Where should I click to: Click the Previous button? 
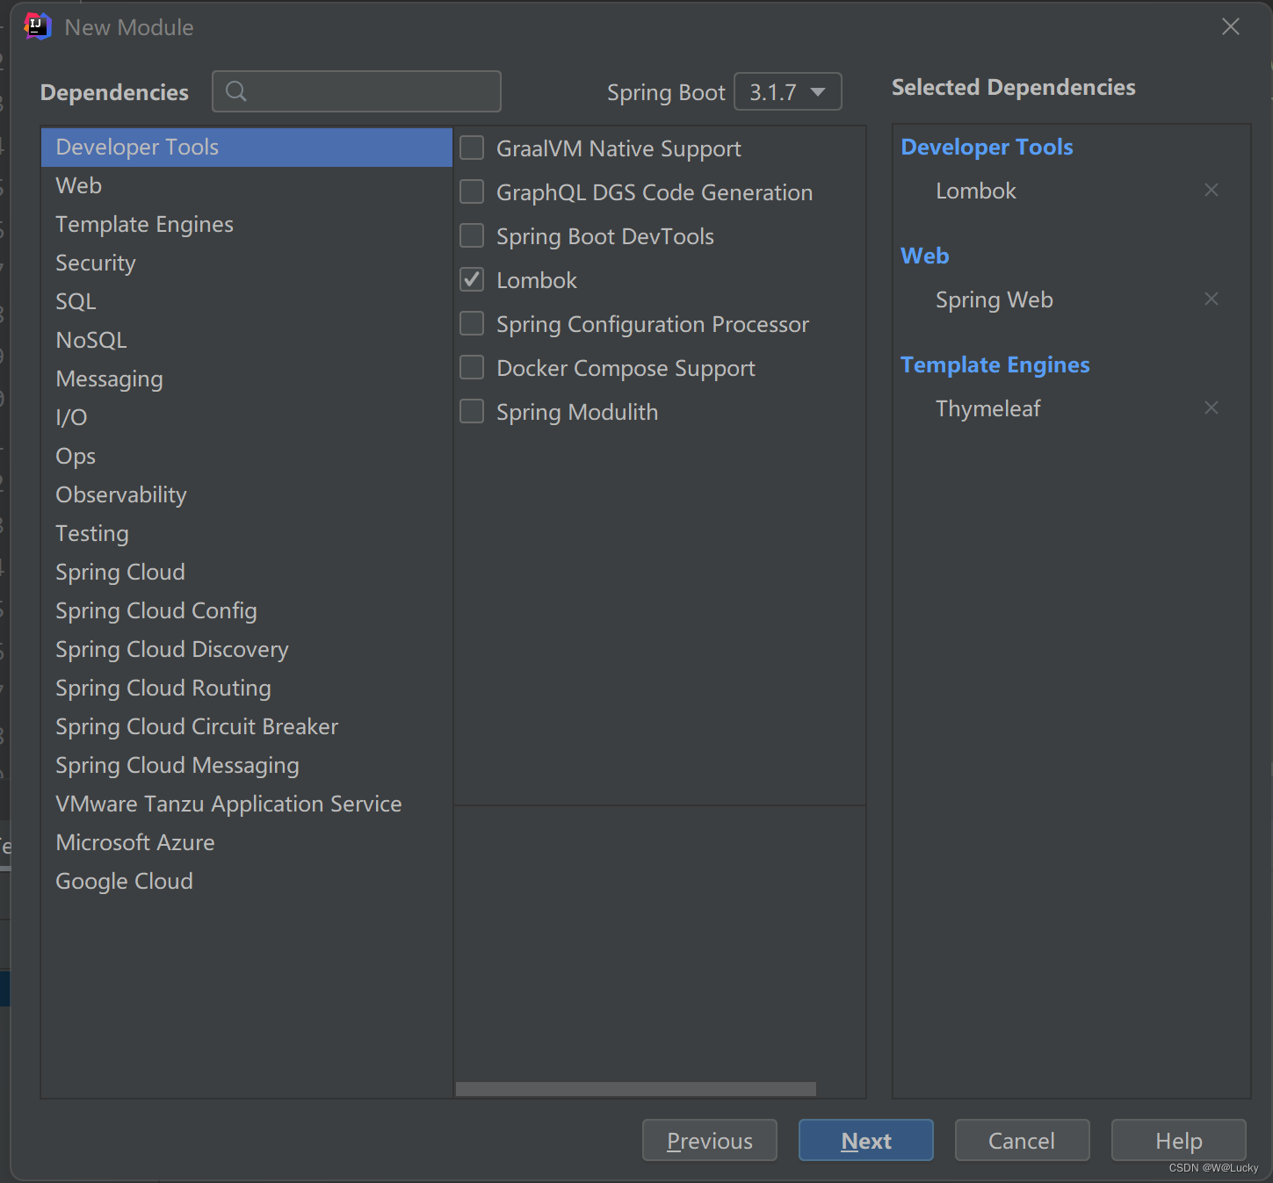coord(710,1140)
